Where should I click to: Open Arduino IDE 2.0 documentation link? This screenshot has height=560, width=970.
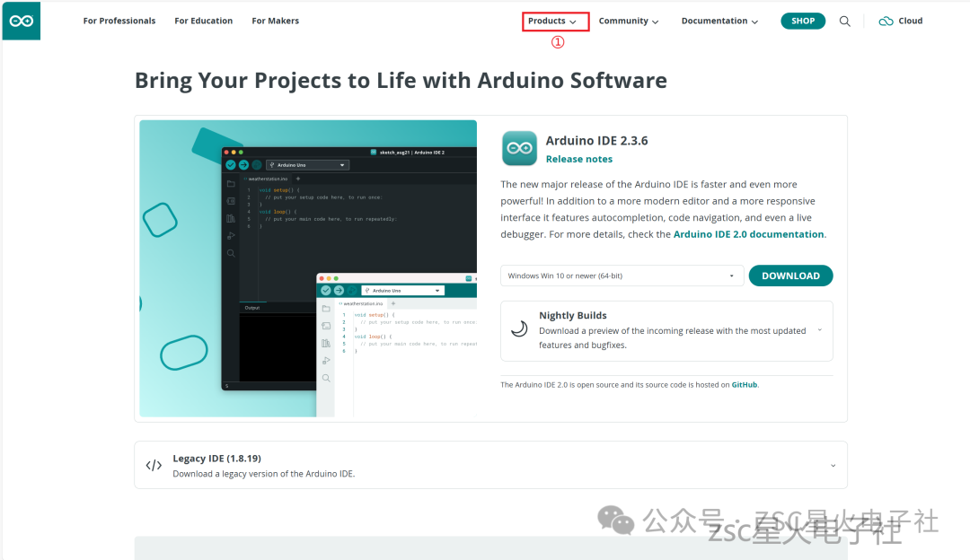(748, 234)
